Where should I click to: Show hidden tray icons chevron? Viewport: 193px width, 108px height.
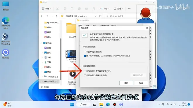coord(158,105)
